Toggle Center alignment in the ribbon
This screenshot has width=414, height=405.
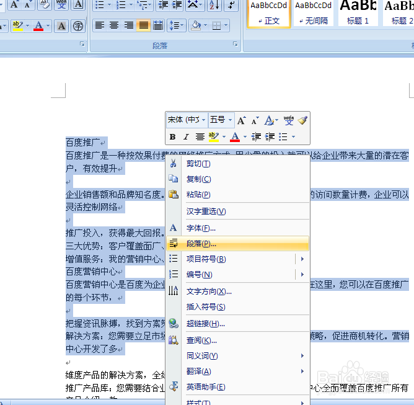tap(114, 25)
